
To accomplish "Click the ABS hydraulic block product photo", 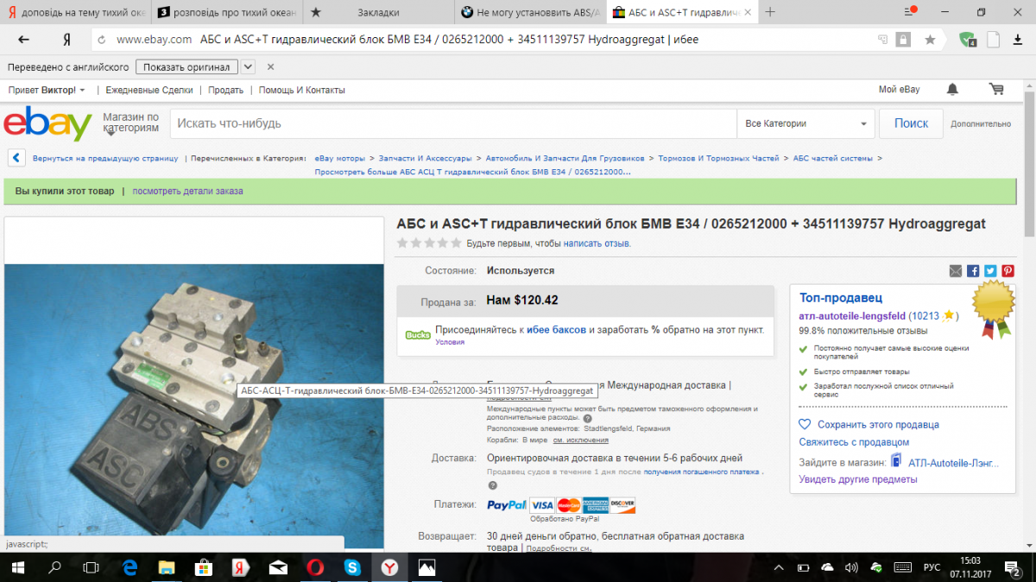I will click(x=193, y=406).
